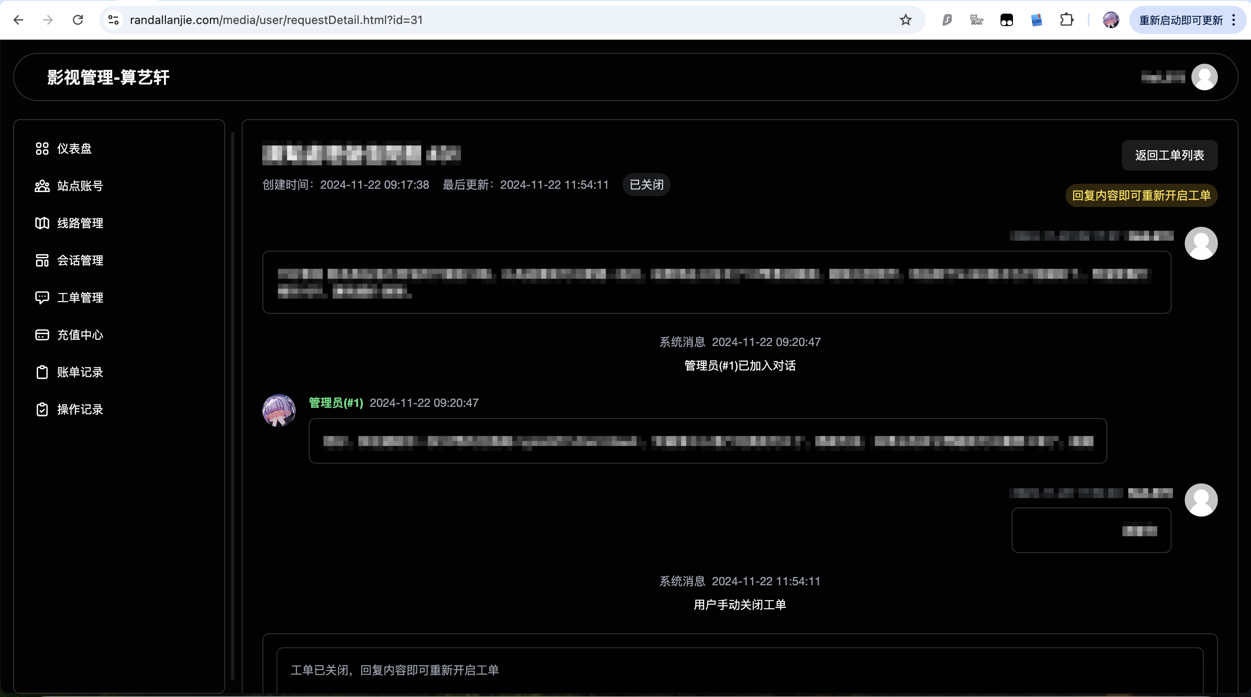Click the 返回工单列表 button
The height and width of the screenshot is (697, 1251).
[1169, 156]
